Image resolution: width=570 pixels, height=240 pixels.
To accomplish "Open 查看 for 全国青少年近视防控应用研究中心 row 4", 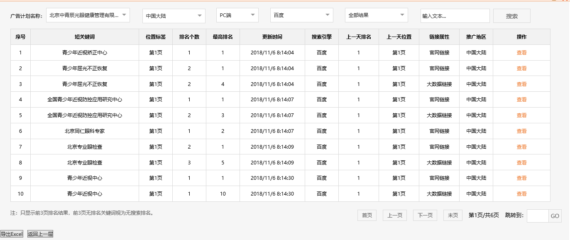I will 522,99.
